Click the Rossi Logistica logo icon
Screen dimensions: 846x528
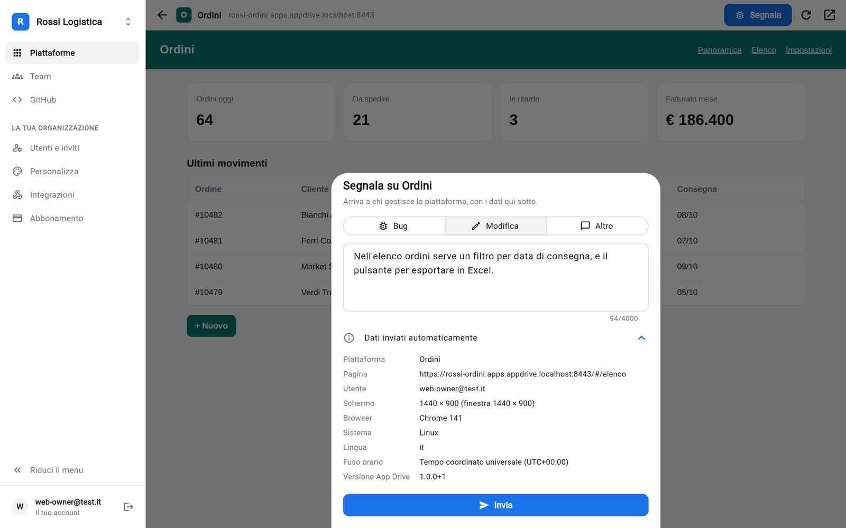point(21,22)
